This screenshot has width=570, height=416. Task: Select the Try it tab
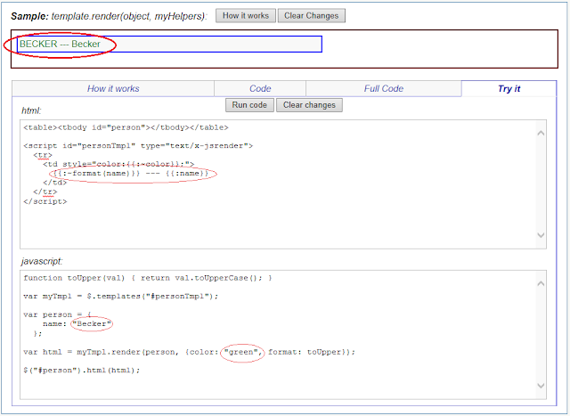coord(509,89)
